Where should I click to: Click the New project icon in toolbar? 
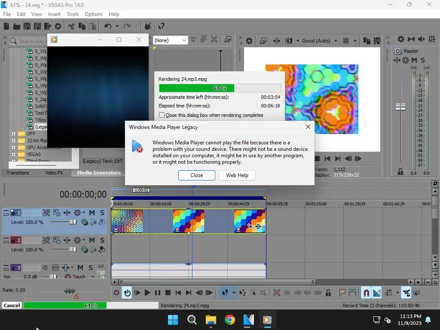pyautogui.click(x=6, y=26)
